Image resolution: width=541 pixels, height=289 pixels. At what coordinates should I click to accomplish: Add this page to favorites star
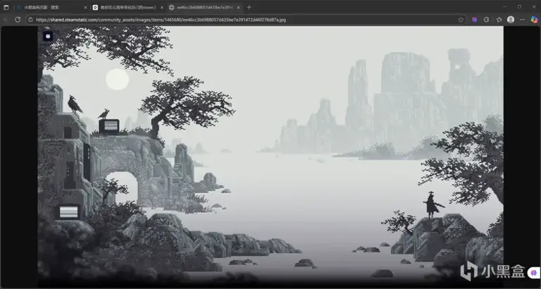click(x=460, y=20)
